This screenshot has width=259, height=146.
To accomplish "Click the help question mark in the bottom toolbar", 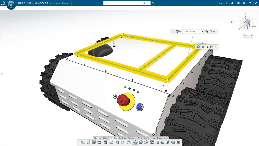I will coord(129,143).
